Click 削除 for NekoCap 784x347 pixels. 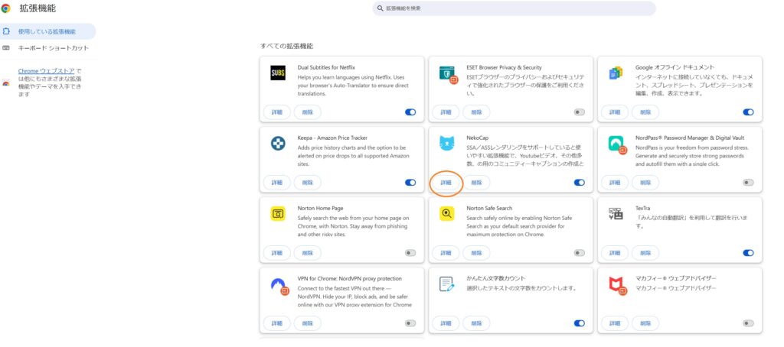pyautogui.click(x=476, y=183)
